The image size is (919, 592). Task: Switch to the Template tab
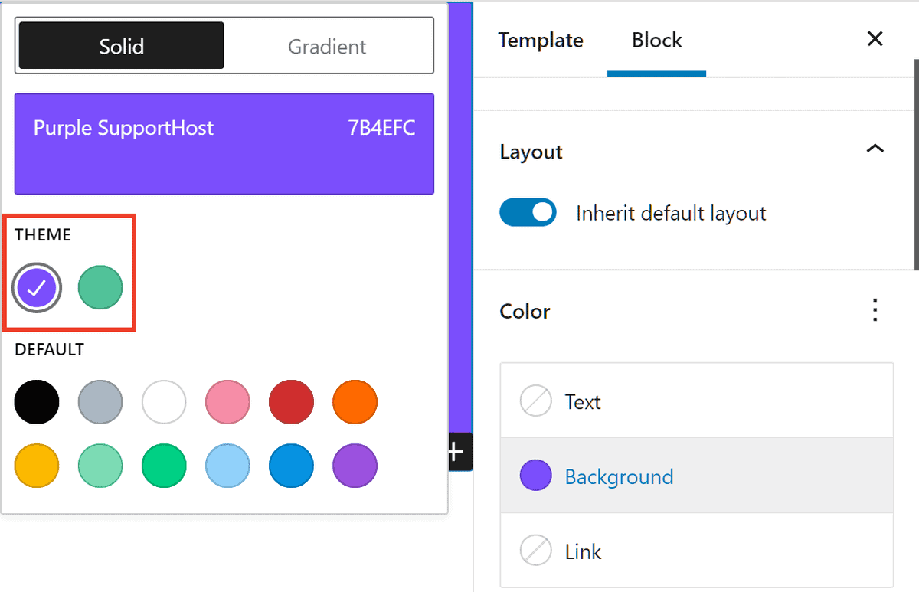point(541,40)
